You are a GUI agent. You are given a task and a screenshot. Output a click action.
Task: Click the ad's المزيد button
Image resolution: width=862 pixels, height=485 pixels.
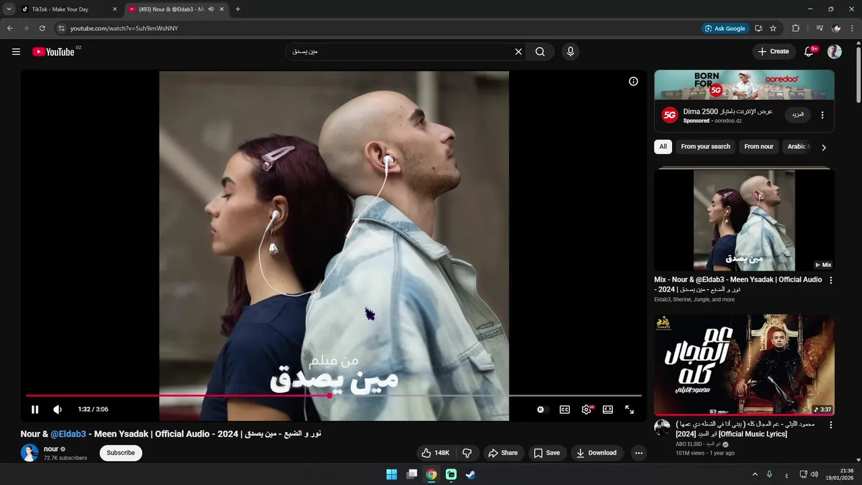(x=797, y=115)
